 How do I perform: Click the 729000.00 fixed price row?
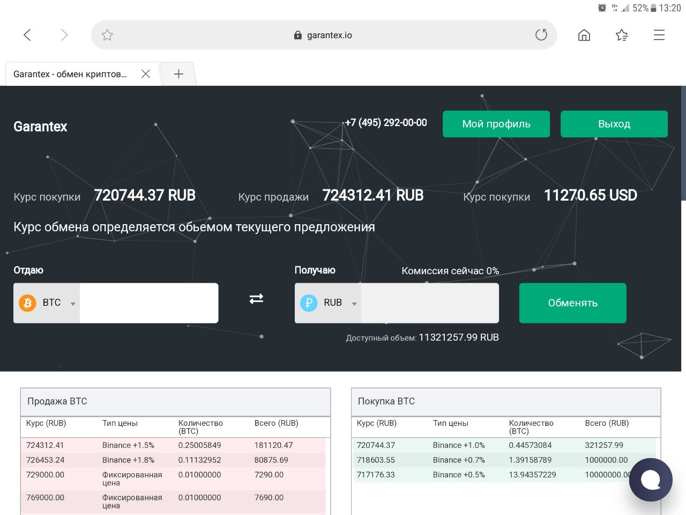173,479
